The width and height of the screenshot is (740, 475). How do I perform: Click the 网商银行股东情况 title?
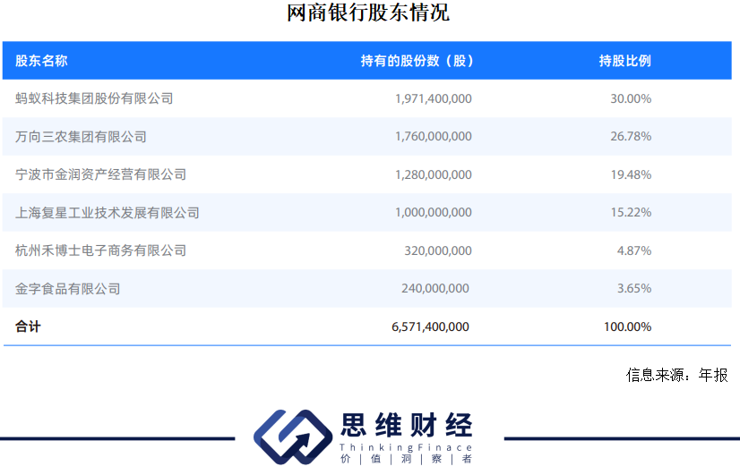click(x=368, y=13)
